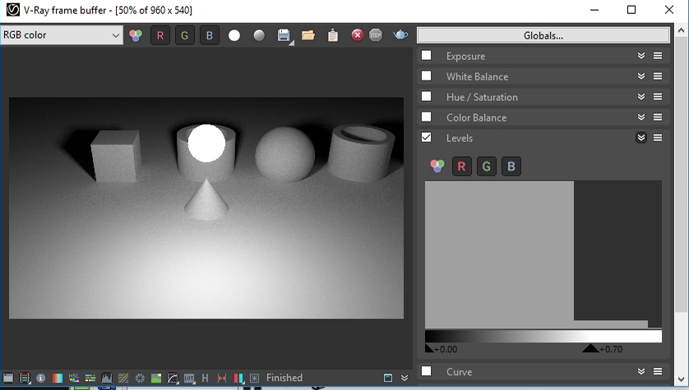Open the Color Balance options hamburger menu
This screenshot has height=390, width=689.
pyautogui.click(x=658, y=117)
